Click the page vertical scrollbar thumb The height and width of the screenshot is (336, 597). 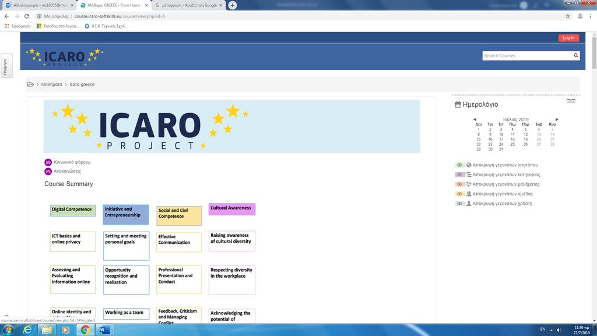(x=594, y=53)
